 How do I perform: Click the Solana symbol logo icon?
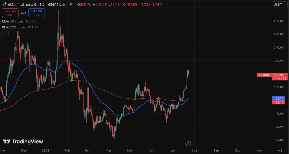[5, 4]
